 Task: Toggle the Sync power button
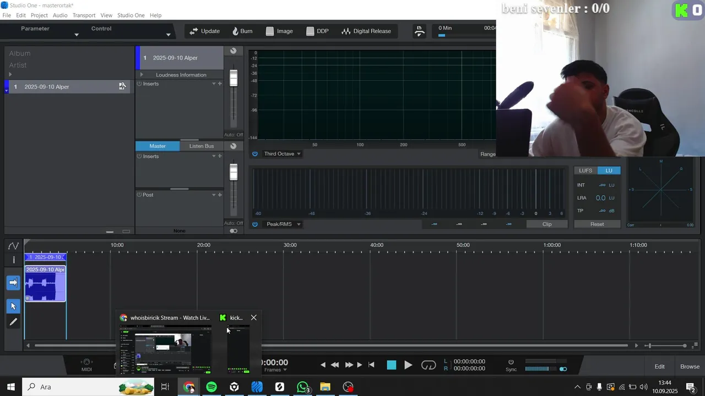click(511, 362)
